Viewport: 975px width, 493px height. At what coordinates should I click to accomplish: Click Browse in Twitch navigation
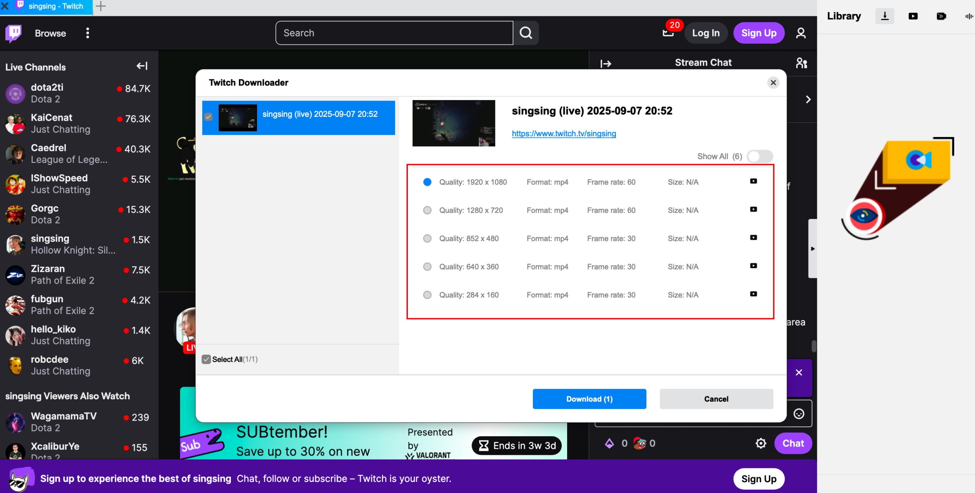pos(50,33)
